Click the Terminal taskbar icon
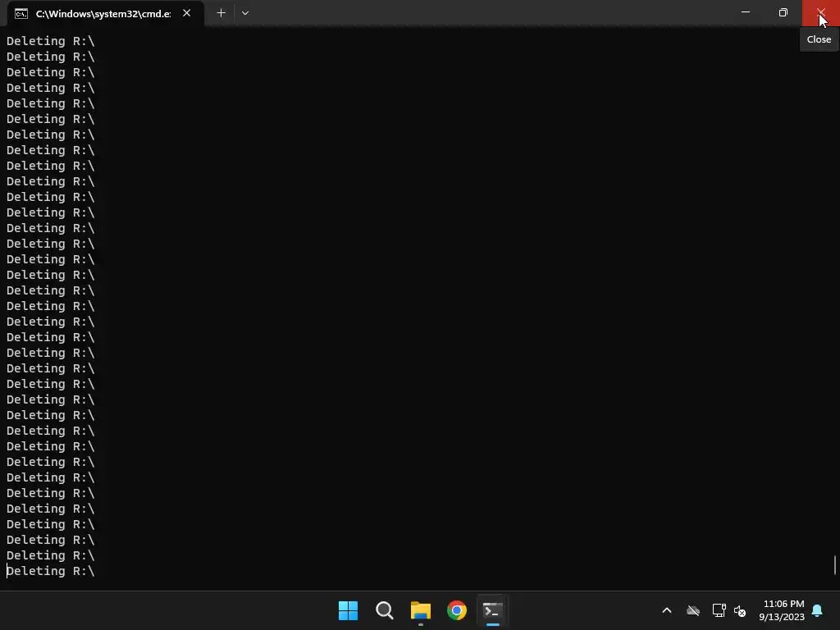840x630 pixels. 493,610
